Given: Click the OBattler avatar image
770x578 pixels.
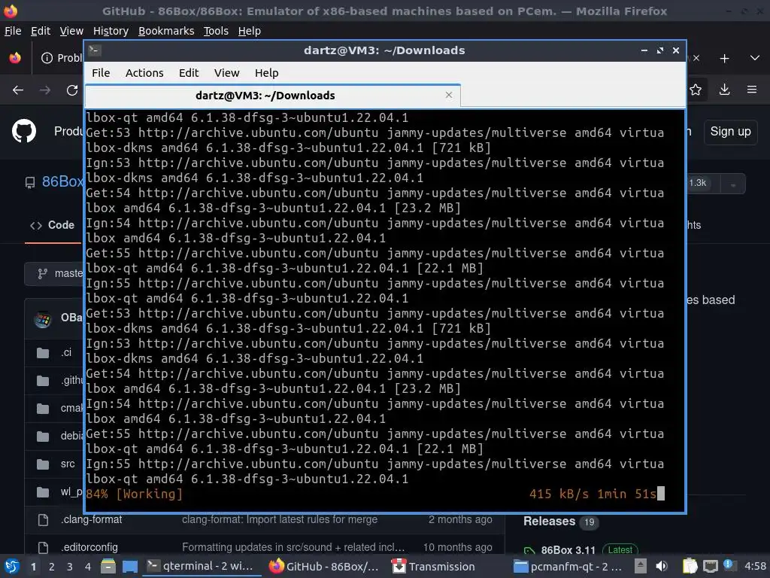Looking at the screenshot, I should coord(43,319).
